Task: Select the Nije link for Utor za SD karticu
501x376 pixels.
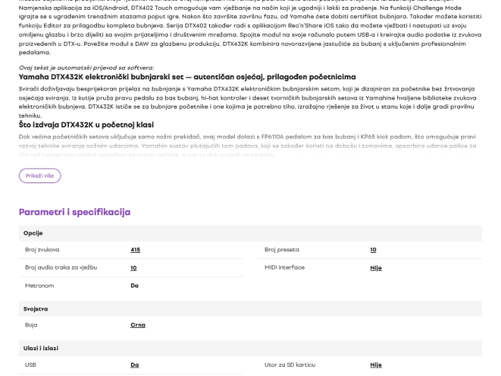Action: pyautogui.click(x=376, y=365)
